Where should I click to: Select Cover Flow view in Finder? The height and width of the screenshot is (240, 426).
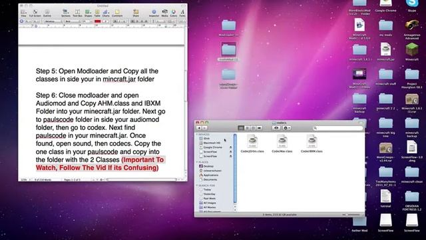click(x=259, y=128)
